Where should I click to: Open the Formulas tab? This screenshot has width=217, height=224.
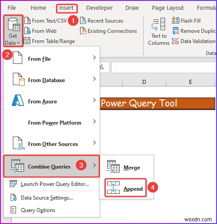tap(206, 8)
